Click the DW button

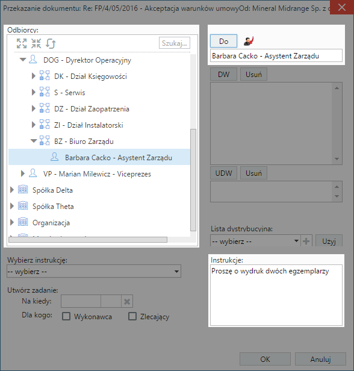pos(223,74)
